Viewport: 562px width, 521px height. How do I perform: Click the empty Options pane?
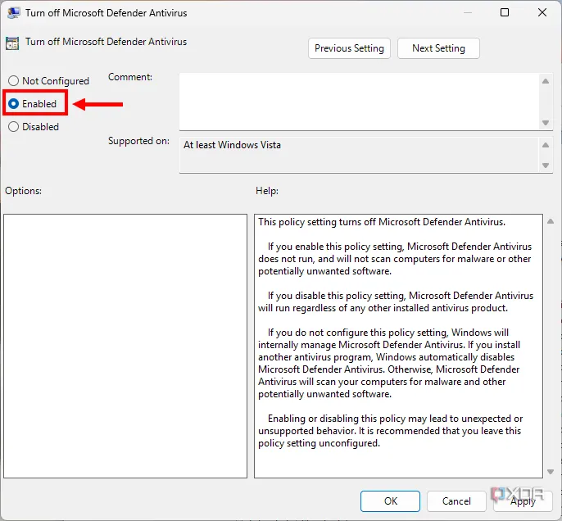coord(125,347)
